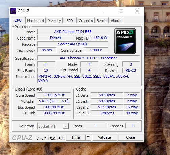Viewport: 170px width, 155px height.
Task: Click the Level 3 associativity '48-way'
Action: [x=132, y=113]
